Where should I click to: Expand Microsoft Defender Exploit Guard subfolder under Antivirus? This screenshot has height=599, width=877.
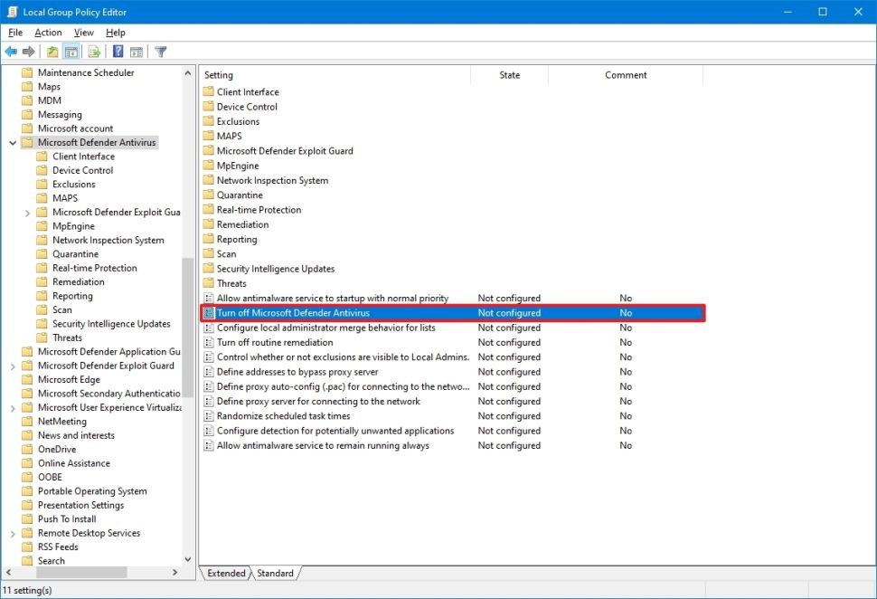pyautogui.click(x=27, y=213)
